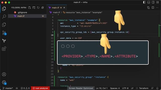
Task: Collapse all folders in explorer
Action: click(43, 7)
